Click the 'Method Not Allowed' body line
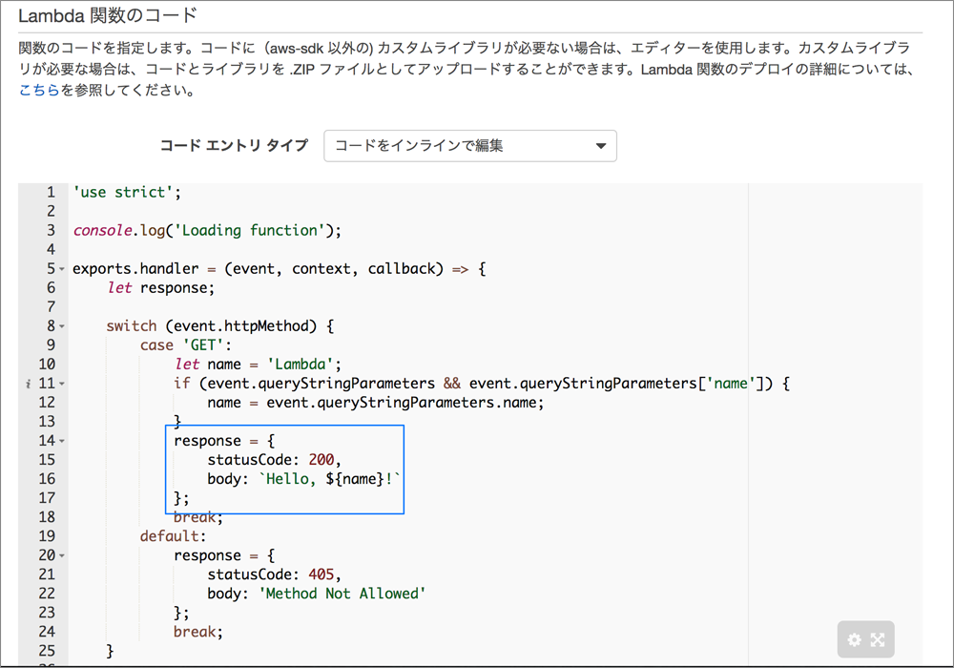954x668 pixels. [317, 594]
